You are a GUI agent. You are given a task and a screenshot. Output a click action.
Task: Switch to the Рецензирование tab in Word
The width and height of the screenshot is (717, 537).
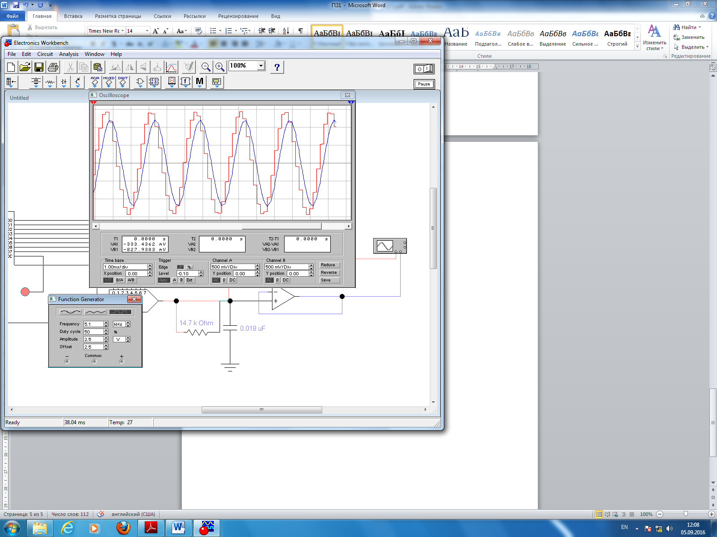(238, 16)
